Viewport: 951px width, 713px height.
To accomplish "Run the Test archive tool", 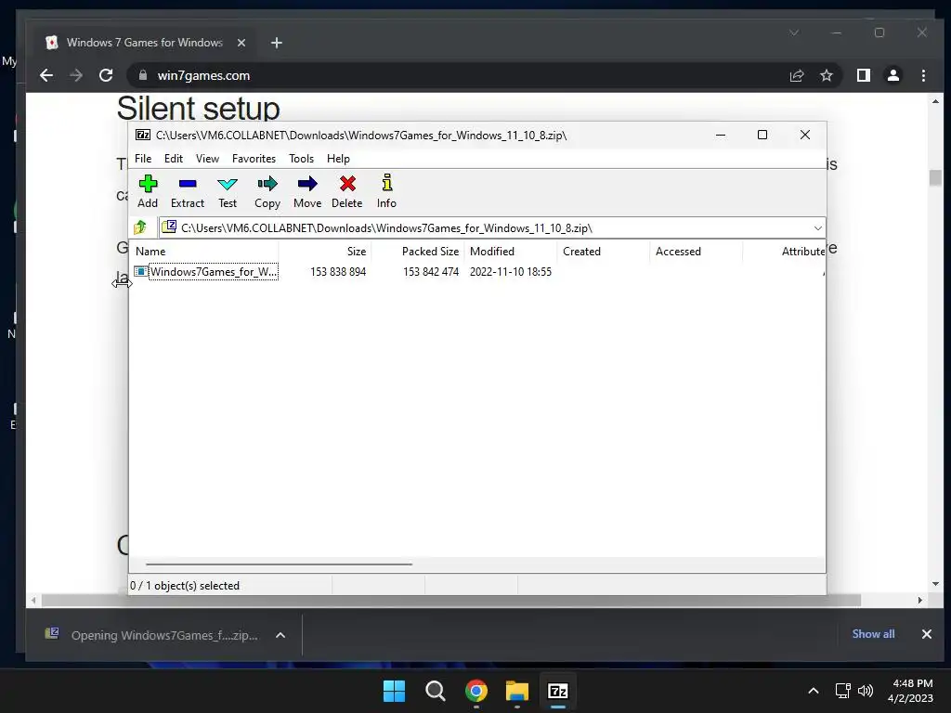I will [x=228, y=184].
